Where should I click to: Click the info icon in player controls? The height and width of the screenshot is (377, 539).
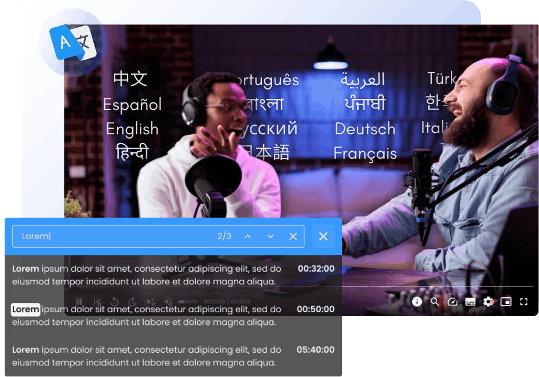[417, 302]
